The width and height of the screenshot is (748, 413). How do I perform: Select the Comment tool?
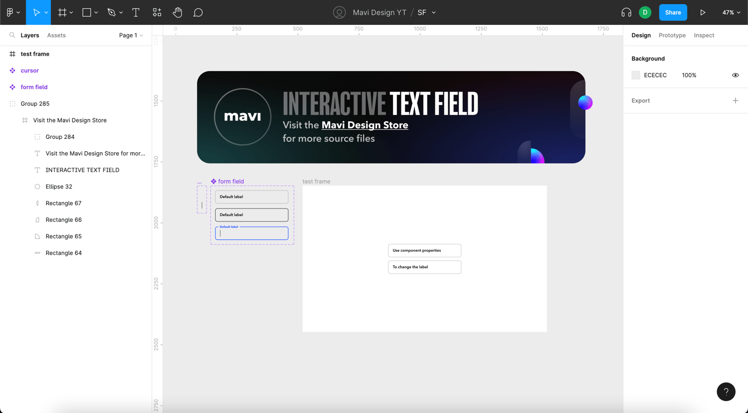198,12
